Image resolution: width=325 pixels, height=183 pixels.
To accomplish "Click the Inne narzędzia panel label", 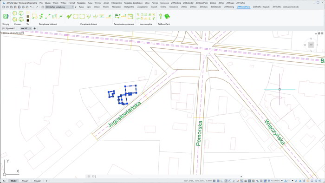I will (146, 24).
